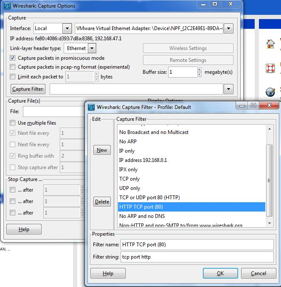Image resolution: width=281 pixels, height=287 pixels.
Task: Click the Filter name input field
Action: [x=197, y=245]
